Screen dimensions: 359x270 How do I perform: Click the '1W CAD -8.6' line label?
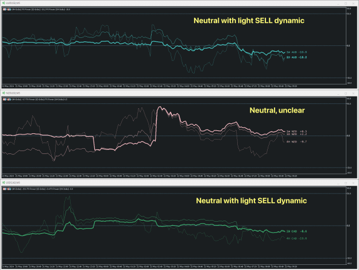coord(296,232)
